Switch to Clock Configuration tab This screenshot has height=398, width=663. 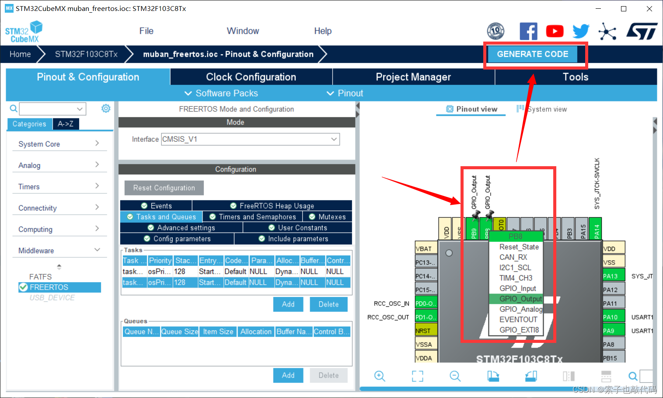pyautogui.click(x=251, y=77)
